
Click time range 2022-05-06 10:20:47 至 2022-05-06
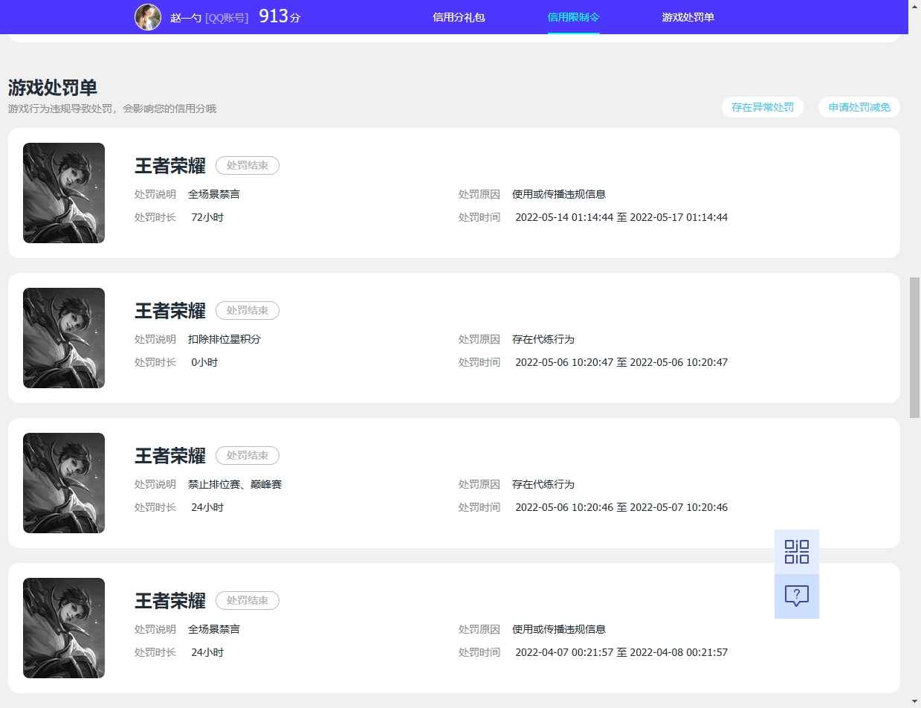click(621, 362)
